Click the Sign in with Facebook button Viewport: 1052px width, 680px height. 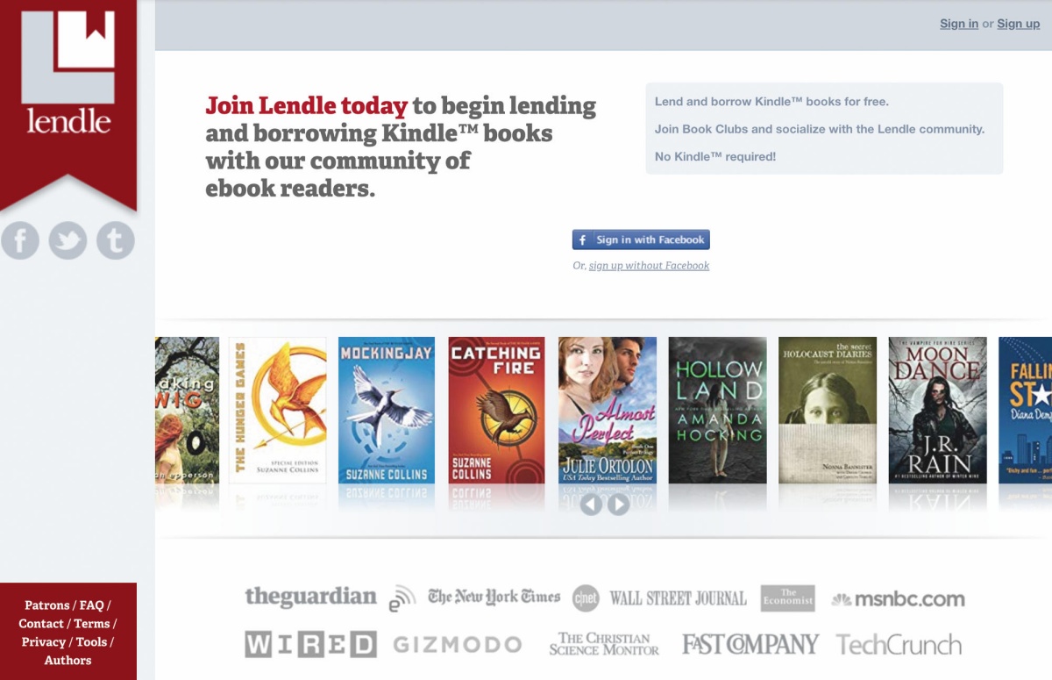click(x=641, y=240)
